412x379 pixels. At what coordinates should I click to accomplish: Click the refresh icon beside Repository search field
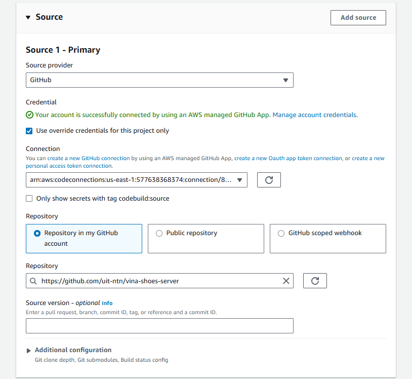(315, 281)
